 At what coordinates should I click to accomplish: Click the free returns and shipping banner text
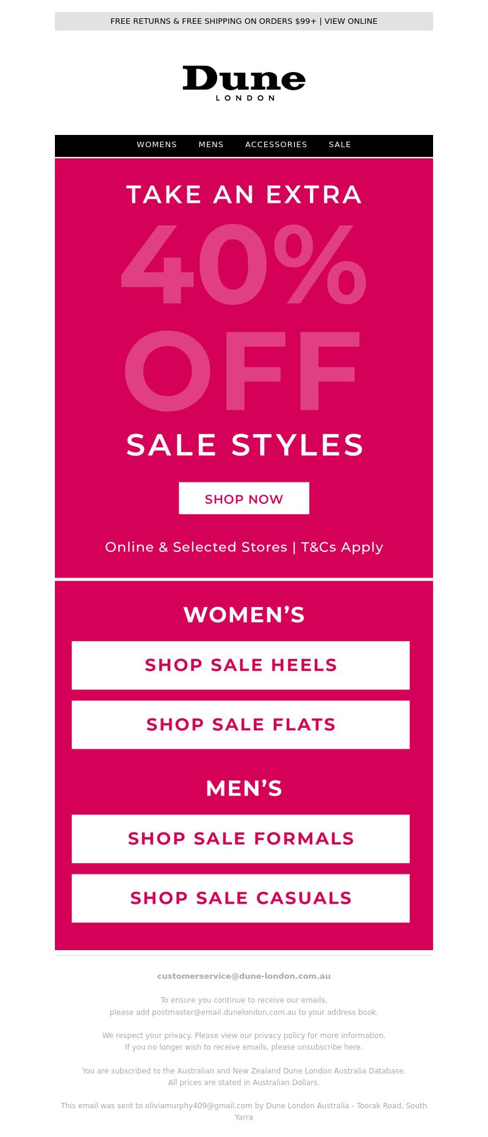213,21
